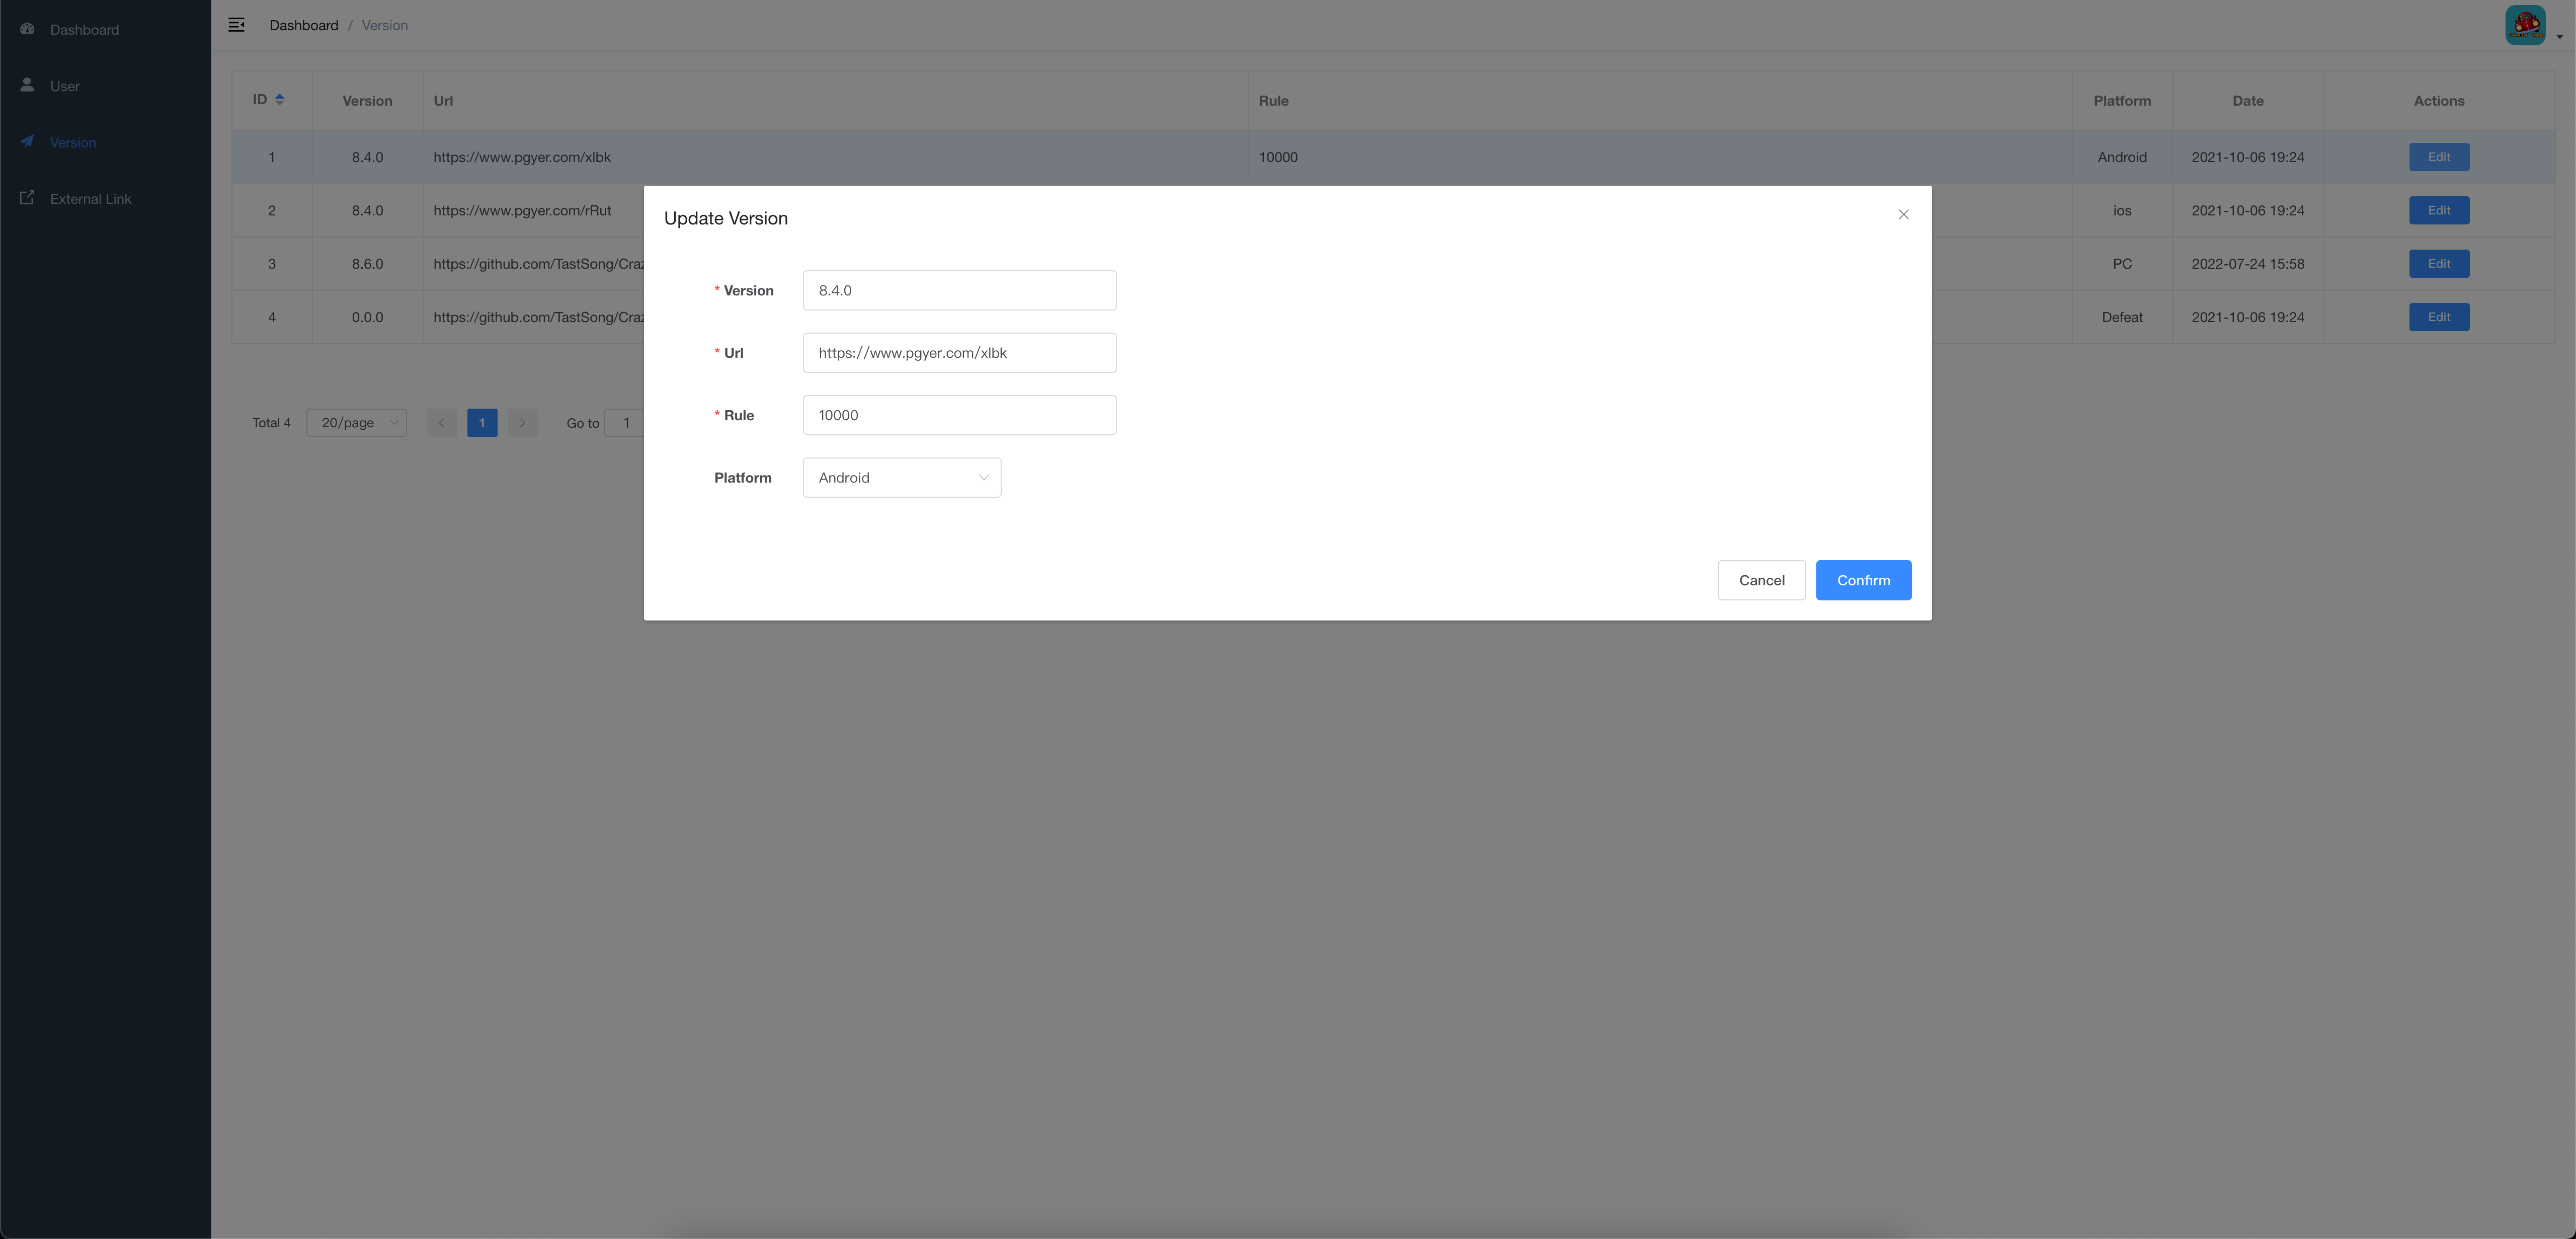This screenshot has width=2576, height=1239.
Task: Toggle the sidebar hamburger icon
Action: pos(237,25)
